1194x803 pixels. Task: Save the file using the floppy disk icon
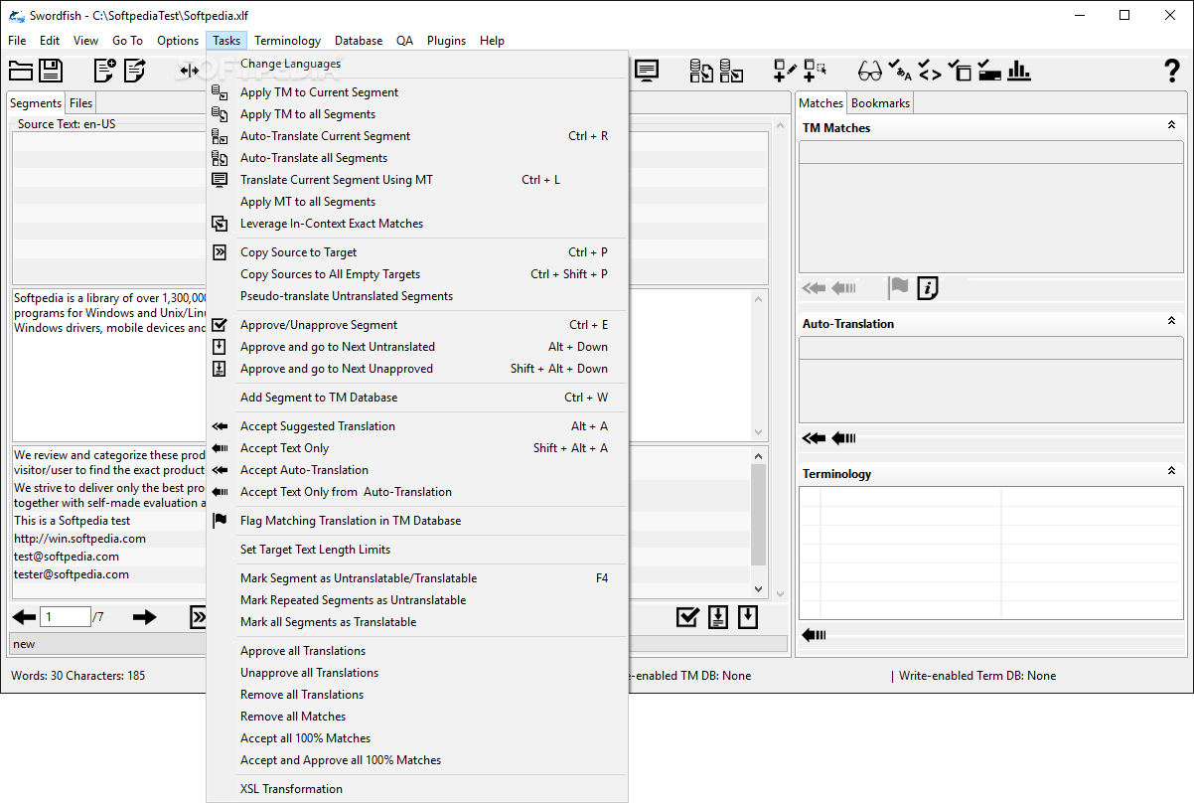click(51, 71)
